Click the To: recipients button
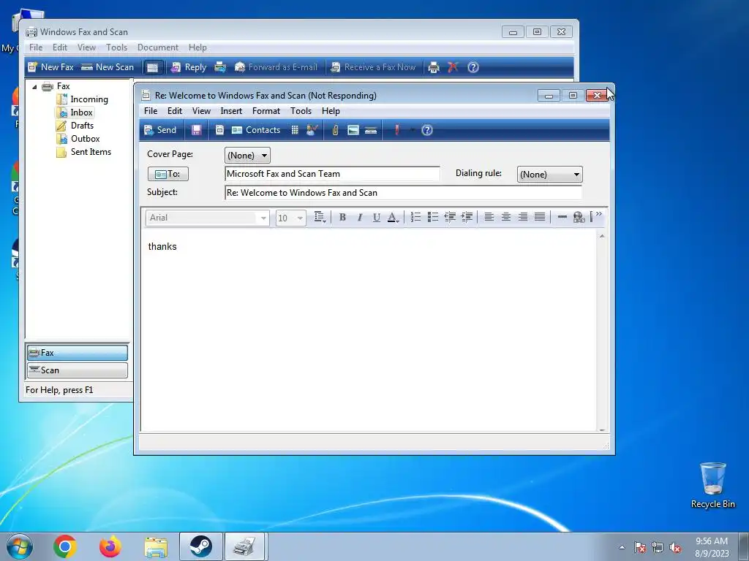 (x=168, y=174)
